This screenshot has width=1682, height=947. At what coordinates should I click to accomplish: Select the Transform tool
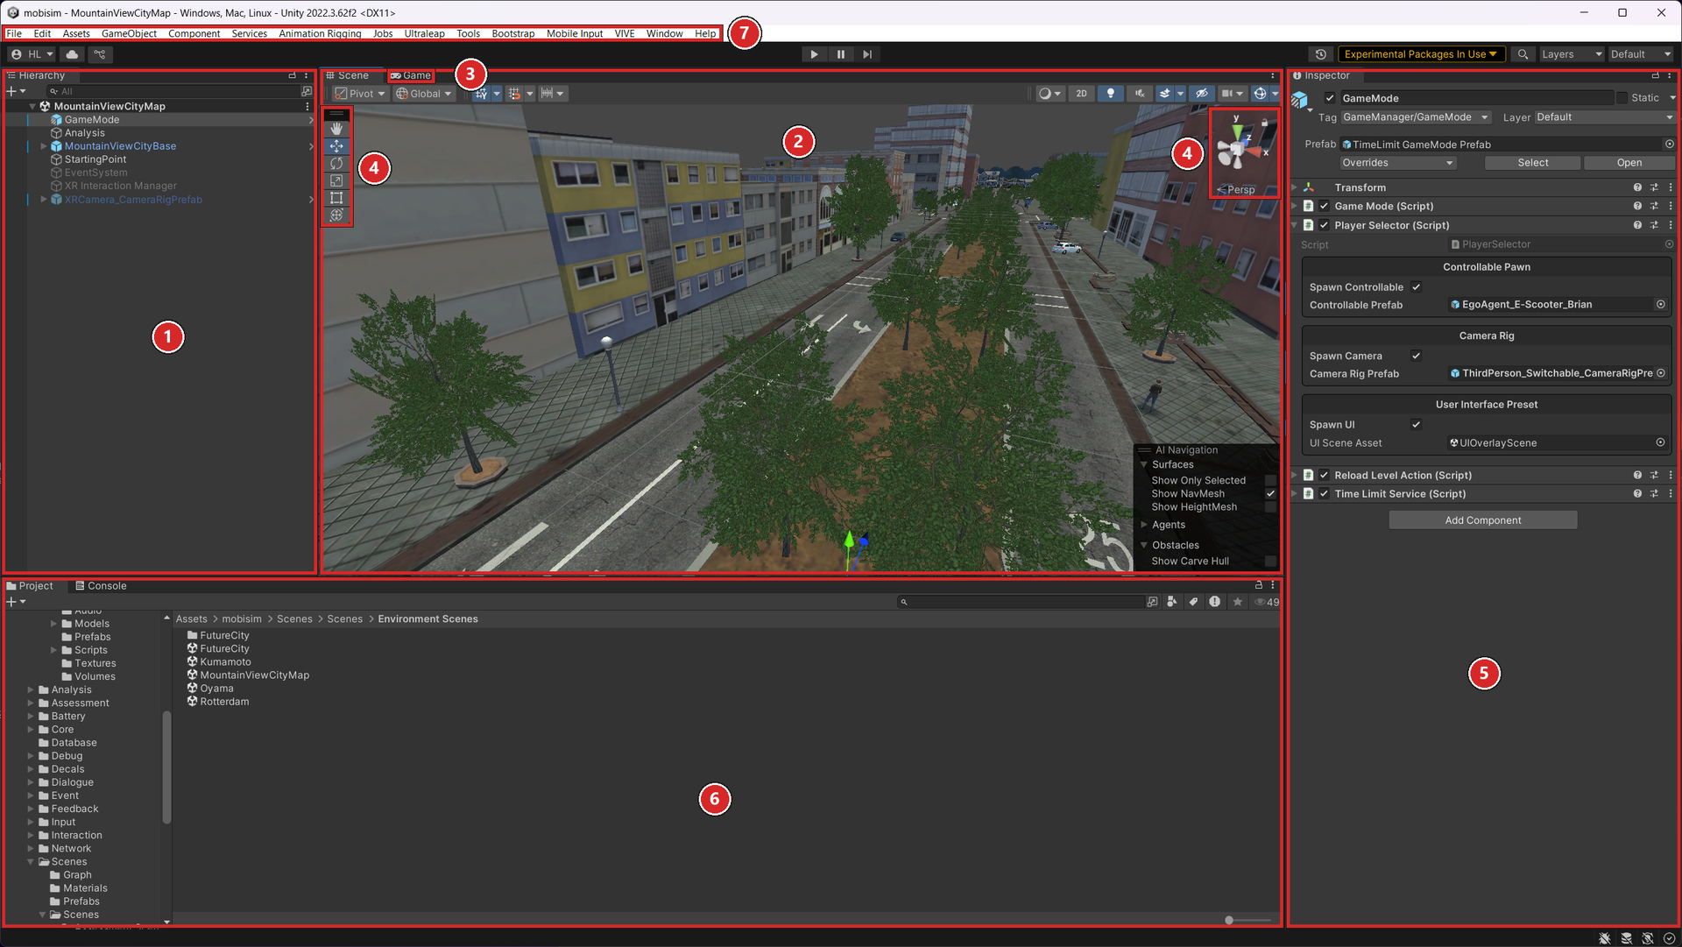pos(336,215)
